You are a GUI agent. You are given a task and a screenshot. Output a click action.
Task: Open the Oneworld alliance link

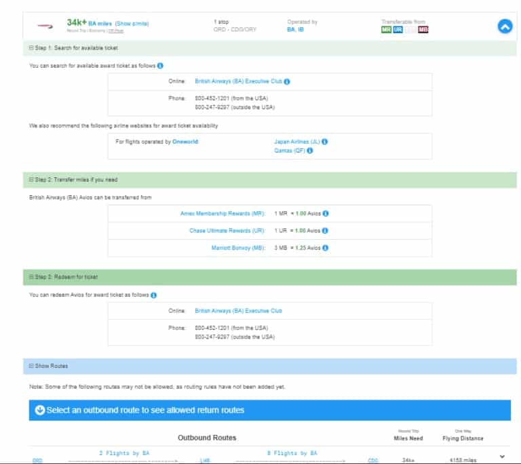[x=185, y=142]
